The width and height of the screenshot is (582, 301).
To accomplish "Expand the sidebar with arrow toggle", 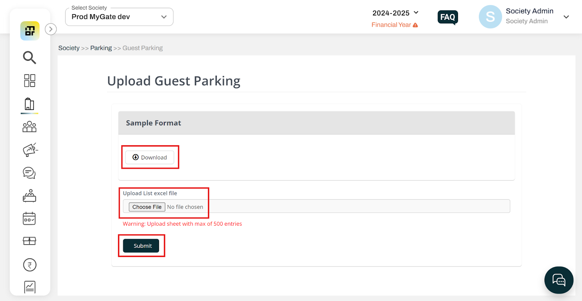I will (x=51, y=29).
